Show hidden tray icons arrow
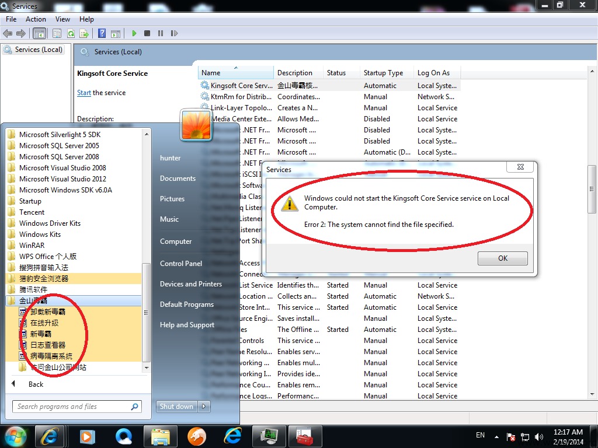598x448 pixels. click(x=496, y=437)
